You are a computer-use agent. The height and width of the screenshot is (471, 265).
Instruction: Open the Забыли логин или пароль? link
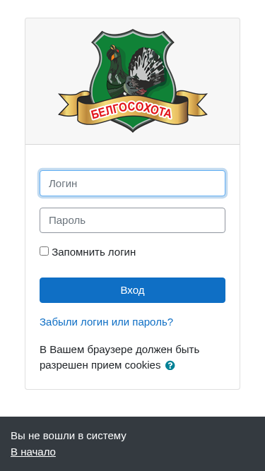point(107,322)
